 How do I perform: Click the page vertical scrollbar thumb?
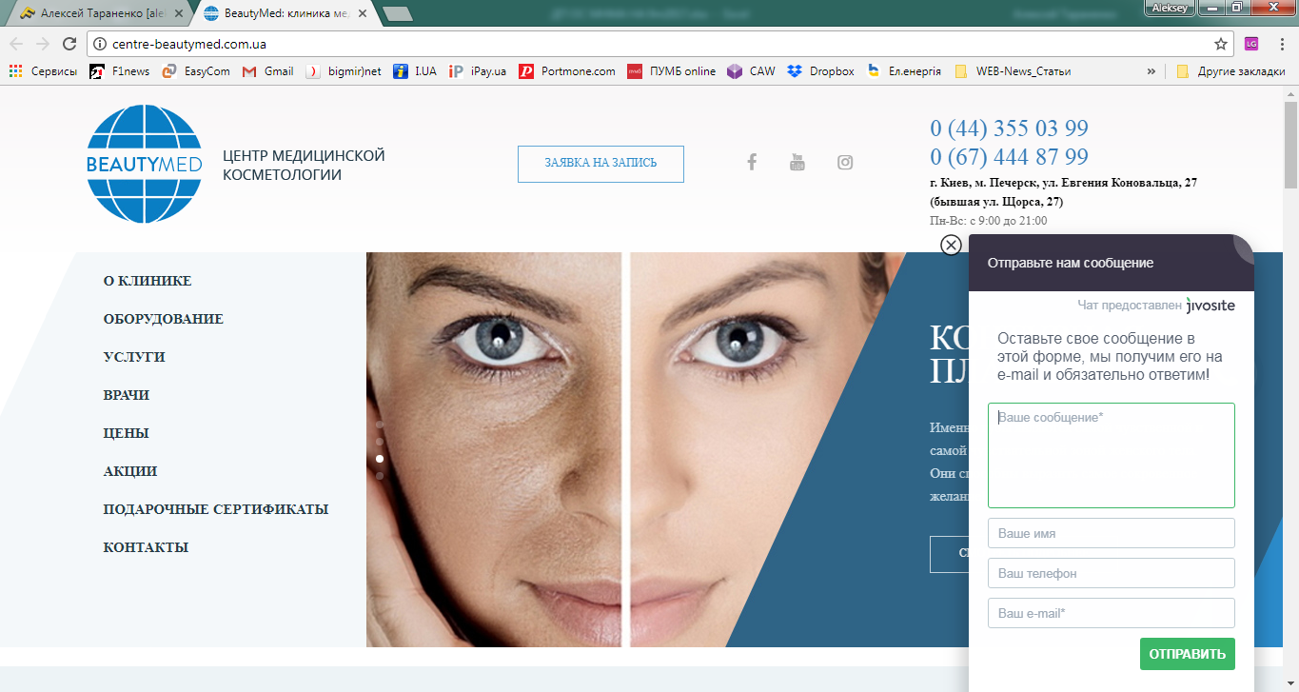click(1290, 143)
